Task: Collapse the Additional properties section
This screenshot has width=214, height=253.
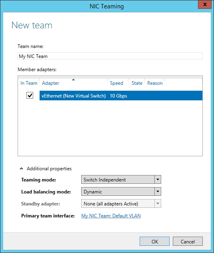Action: point(21,169)
